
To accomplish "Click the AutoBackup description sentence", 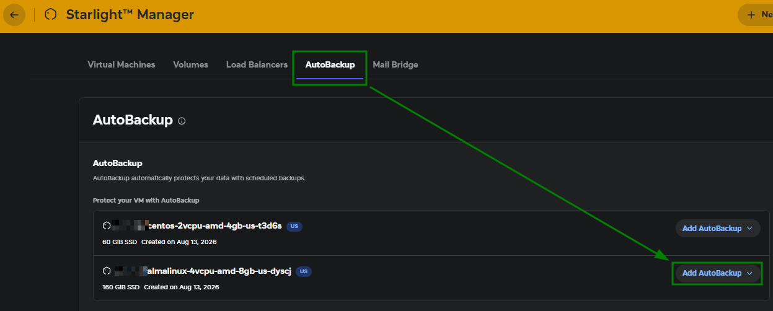I will [199, 178].
